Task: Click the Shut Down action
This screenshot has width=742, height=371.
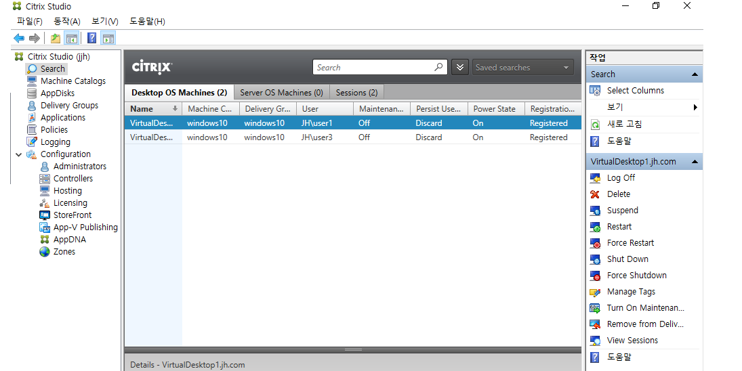Action: (x=627, y=259)
